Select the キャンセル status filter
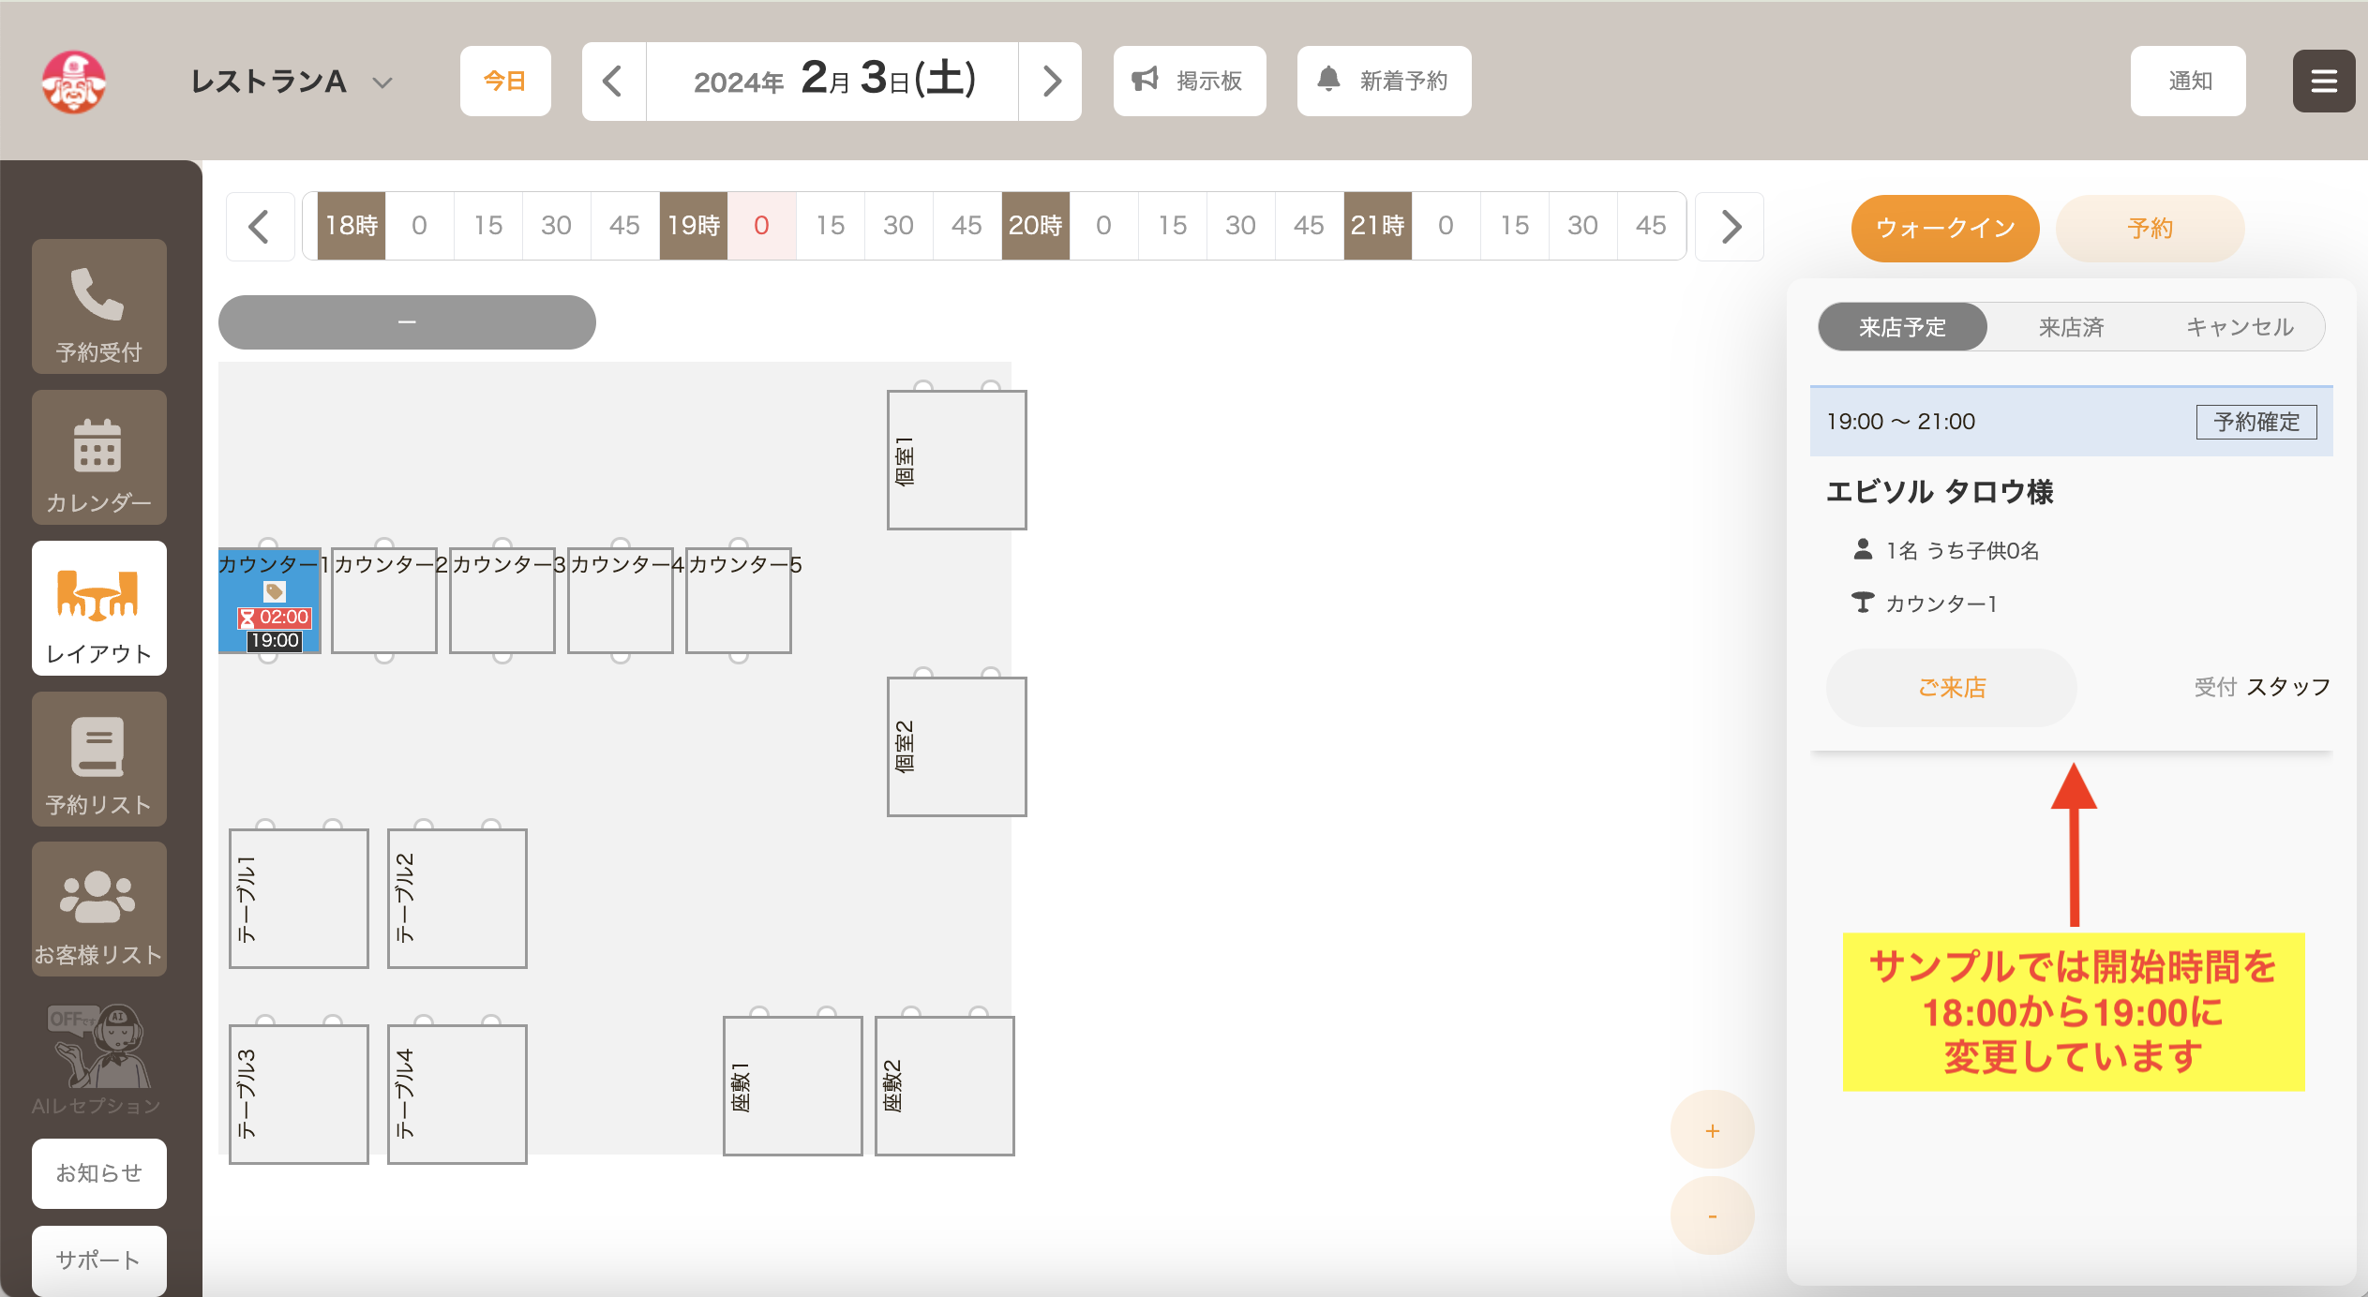2368x1297 pixels. (x=2240, y=327)
